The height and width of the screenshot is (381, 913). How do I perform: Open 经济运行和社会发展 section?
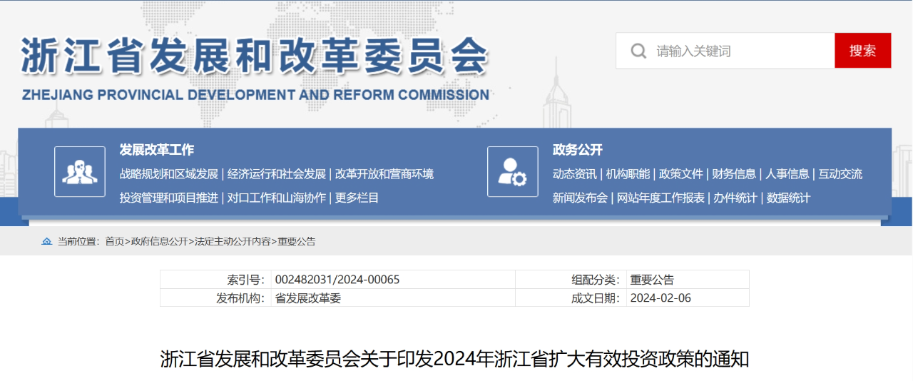(277, 174)
